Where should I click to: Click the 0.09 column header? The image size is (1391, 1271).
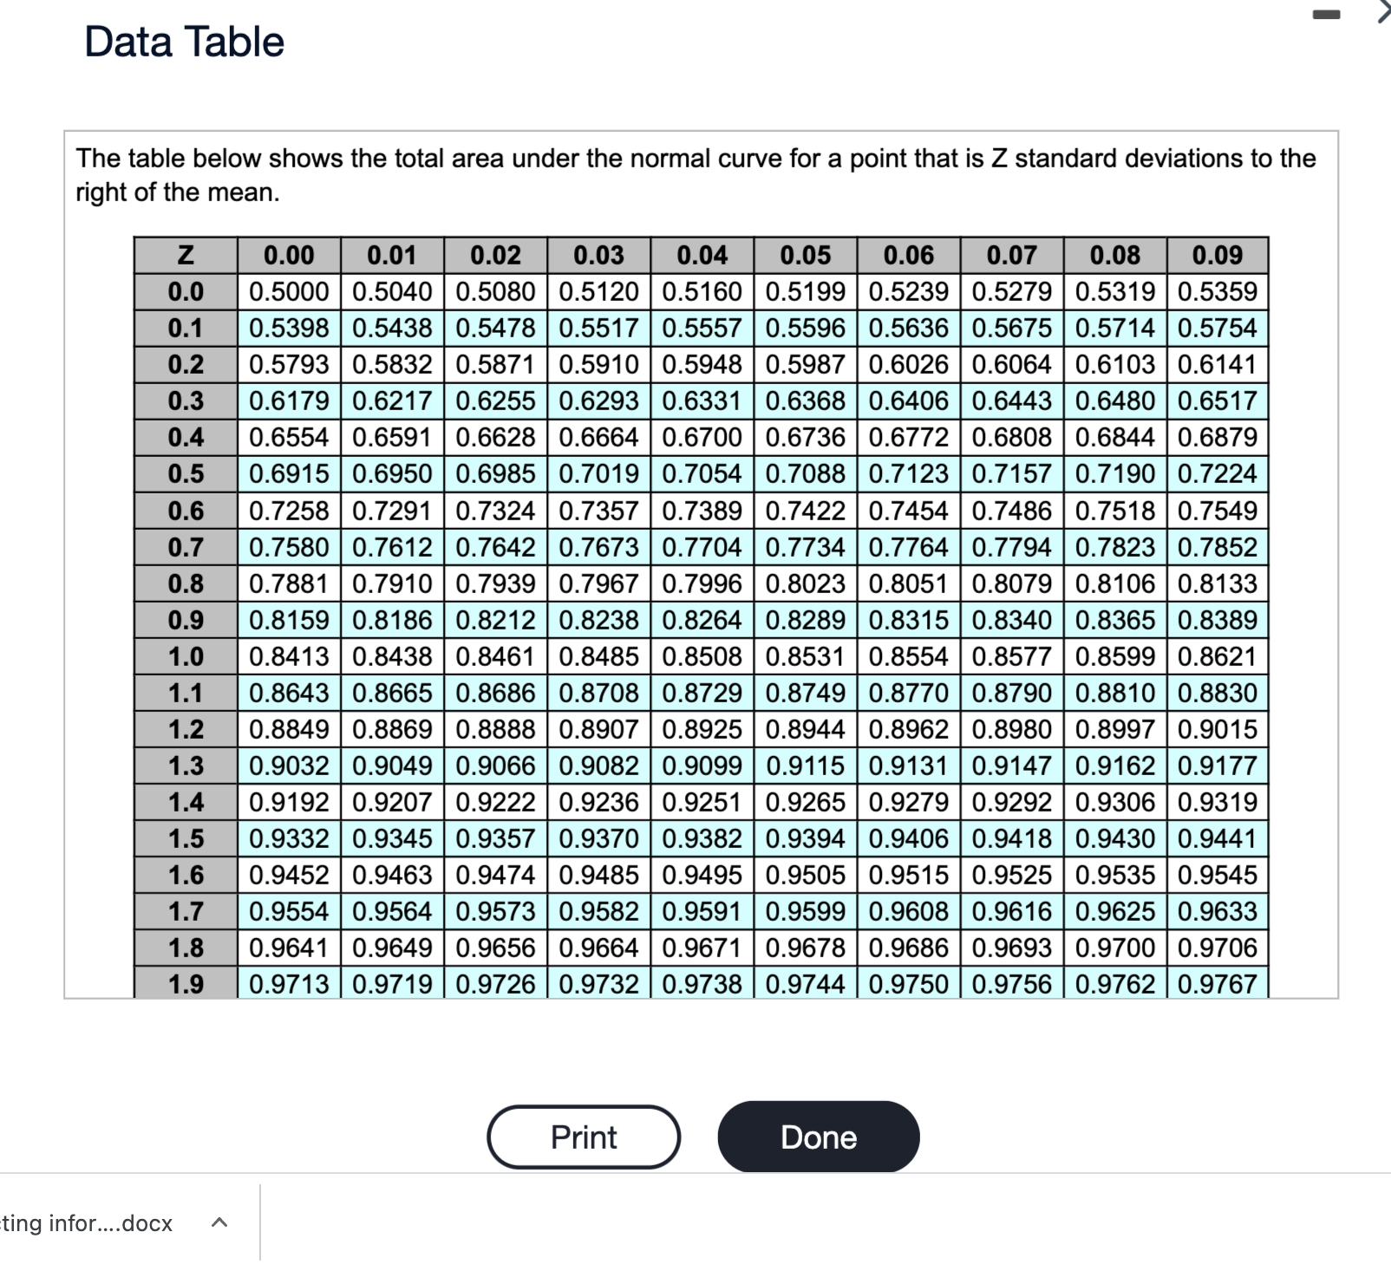(1218, 254)
